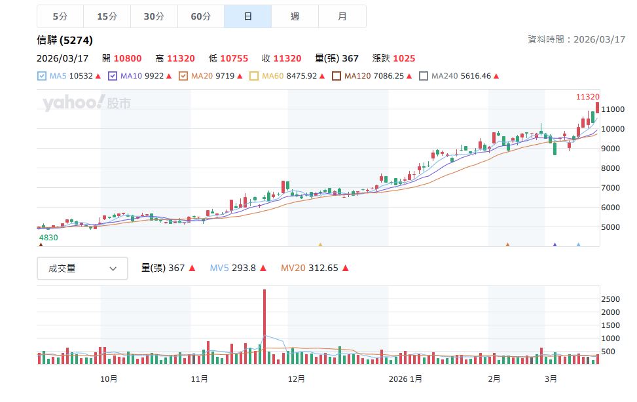
Task: Click the 10月 axis label
Action: [x=109, y=378]
